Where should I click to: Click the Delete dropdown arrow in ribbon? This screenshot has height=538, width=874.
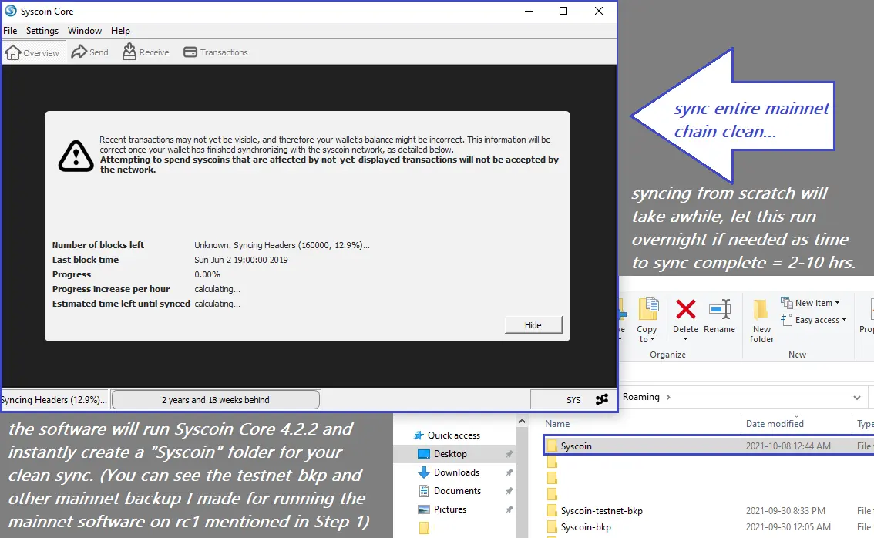pyautogui.click(x=686, y=339)
